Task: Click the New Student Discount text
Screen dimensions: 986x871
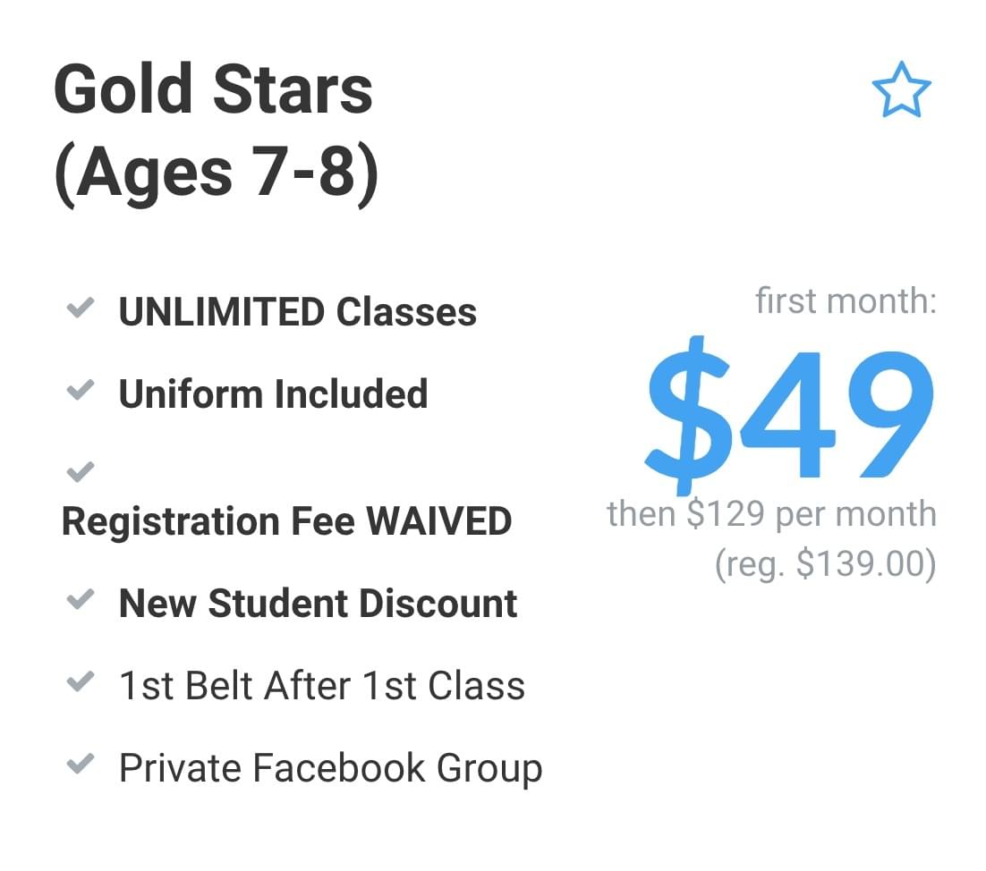Action: (319, 604)
